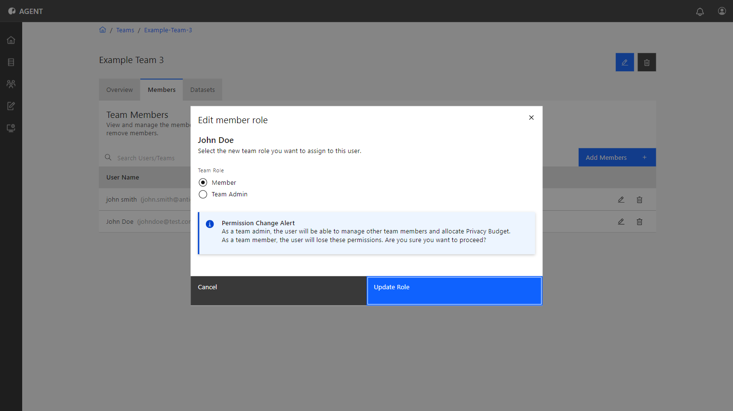
Task: Go to Home in the sidebar
Action: pos(11,40)
